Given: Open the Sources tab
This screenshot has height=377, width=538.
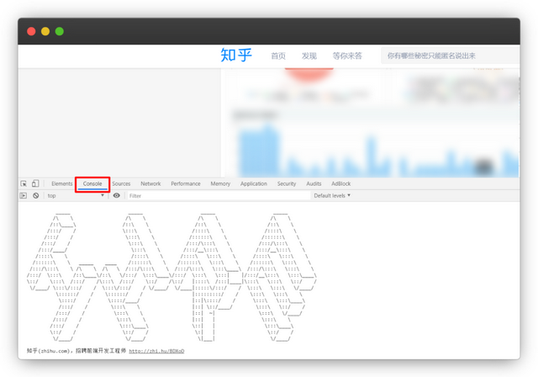Looking at the screenshot, I should tap(121, 183).
